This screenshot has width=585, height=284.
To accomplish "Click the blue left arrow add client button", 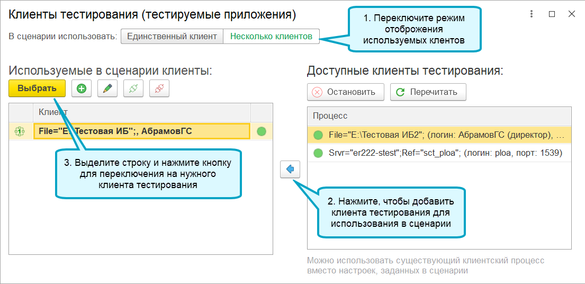I will (290, 169).
